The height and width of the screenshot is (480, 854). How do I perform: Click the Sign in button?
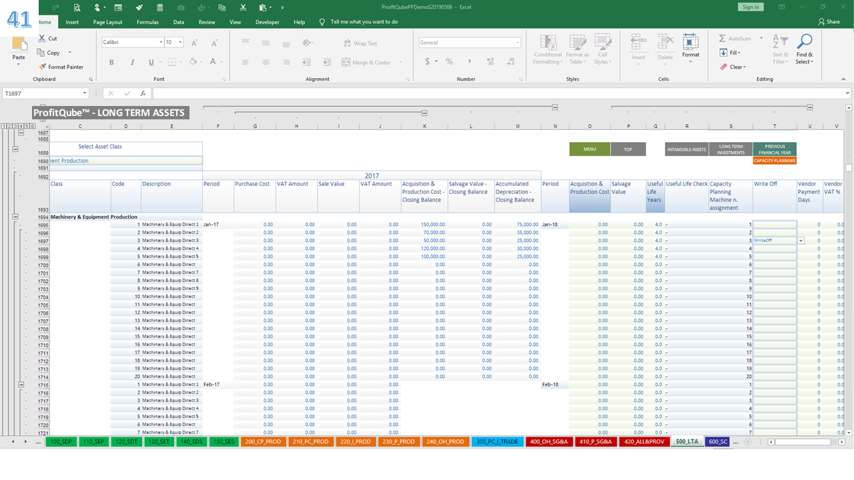[x=751, y=7]
